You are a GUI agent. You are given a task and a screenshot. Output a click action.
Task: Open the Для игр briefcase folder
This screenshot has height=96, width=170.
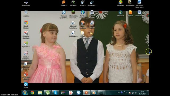64,3
